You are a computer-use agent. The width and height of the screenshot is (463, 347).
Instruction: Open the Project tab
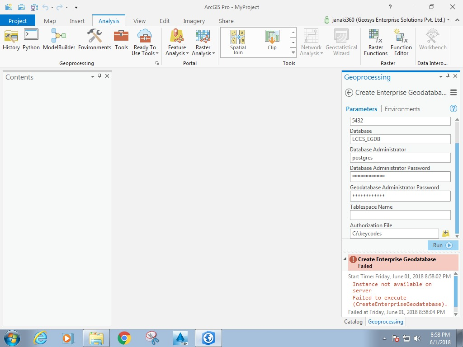18,21
